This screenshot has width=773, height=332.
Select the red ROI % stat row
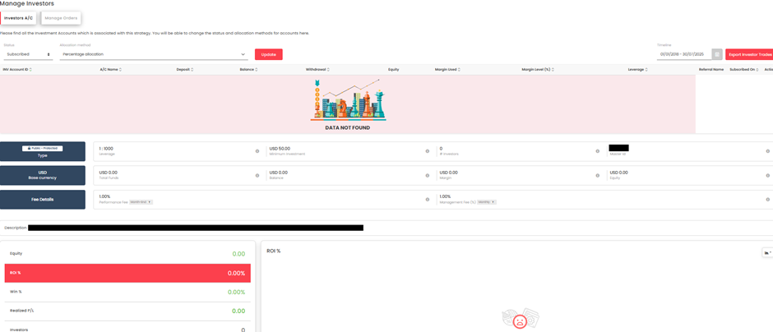click(127, 273)
